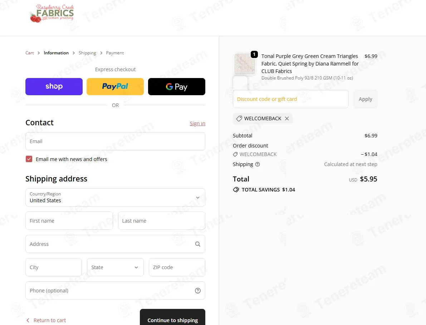Click the Express checkout heading
This screenshot has height=325, width=426.
(115, 69)
